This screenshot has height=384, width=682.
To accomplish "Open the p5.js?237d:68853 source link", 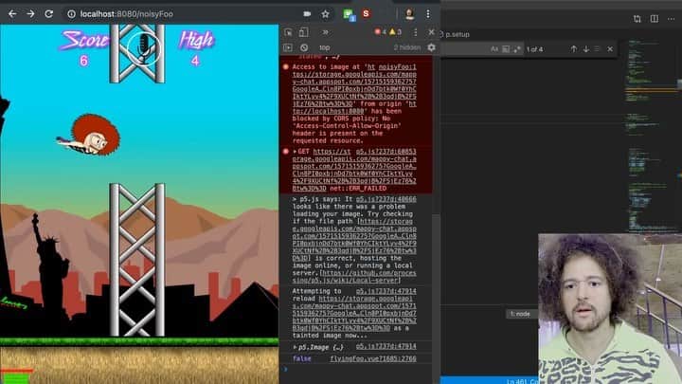I will 386,152.
